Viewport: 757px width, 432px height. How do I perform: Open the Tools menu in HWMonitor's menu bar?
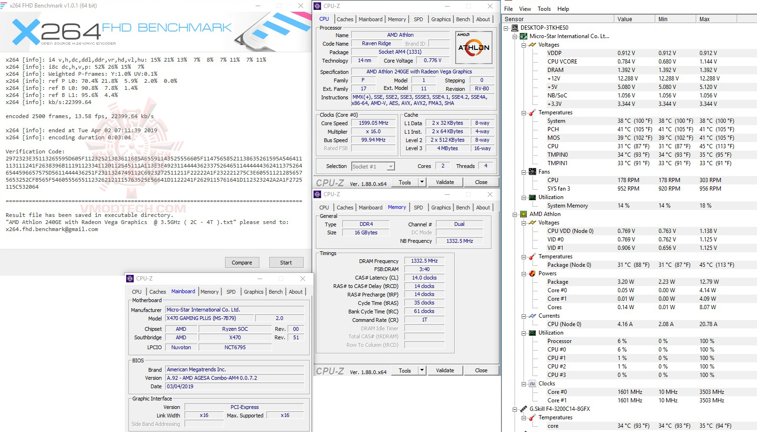544,9
